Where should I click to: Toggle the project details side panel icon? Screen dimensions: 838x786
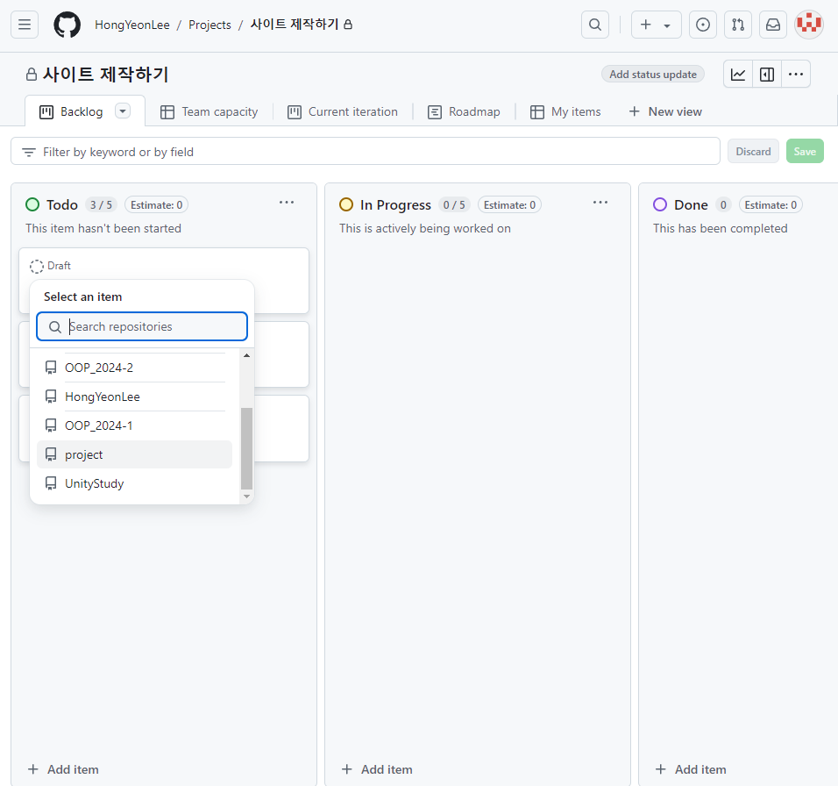pyautogui.click(x=767, y=75)
